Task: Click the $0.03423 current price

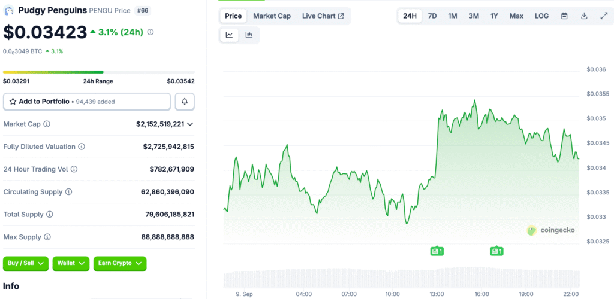Action: (x=45, y=32)
